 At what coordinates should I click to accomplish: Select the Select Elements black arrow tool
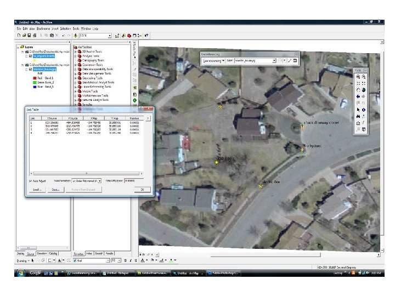(x=358, y=110)
